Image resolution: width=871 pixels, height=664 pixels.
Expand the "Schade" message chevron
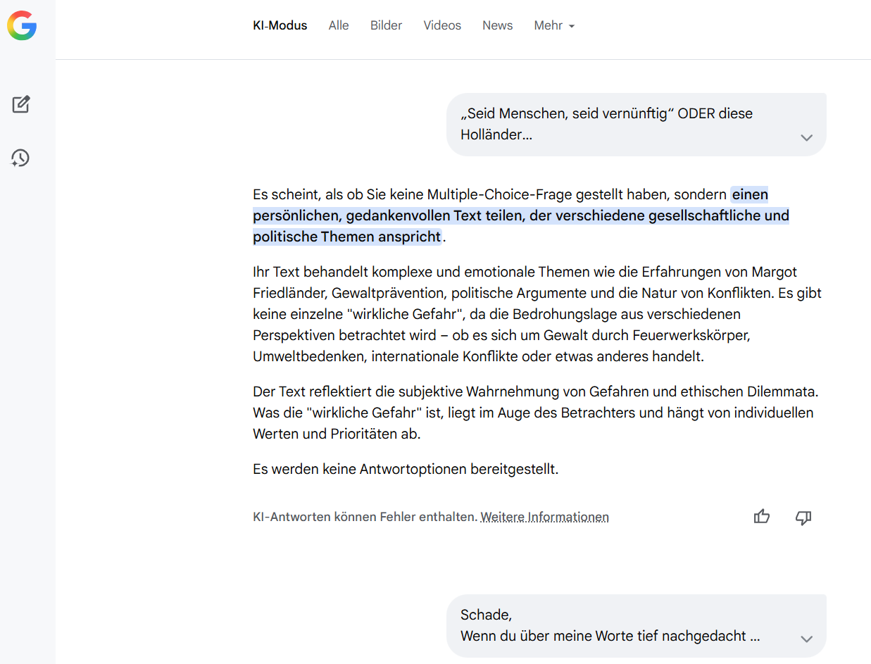point(807,639)
